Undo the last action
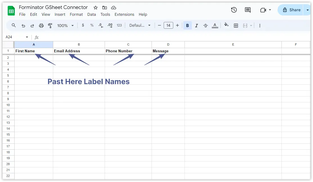This screenshot has height=182, width=313. [x=23, y=26]
